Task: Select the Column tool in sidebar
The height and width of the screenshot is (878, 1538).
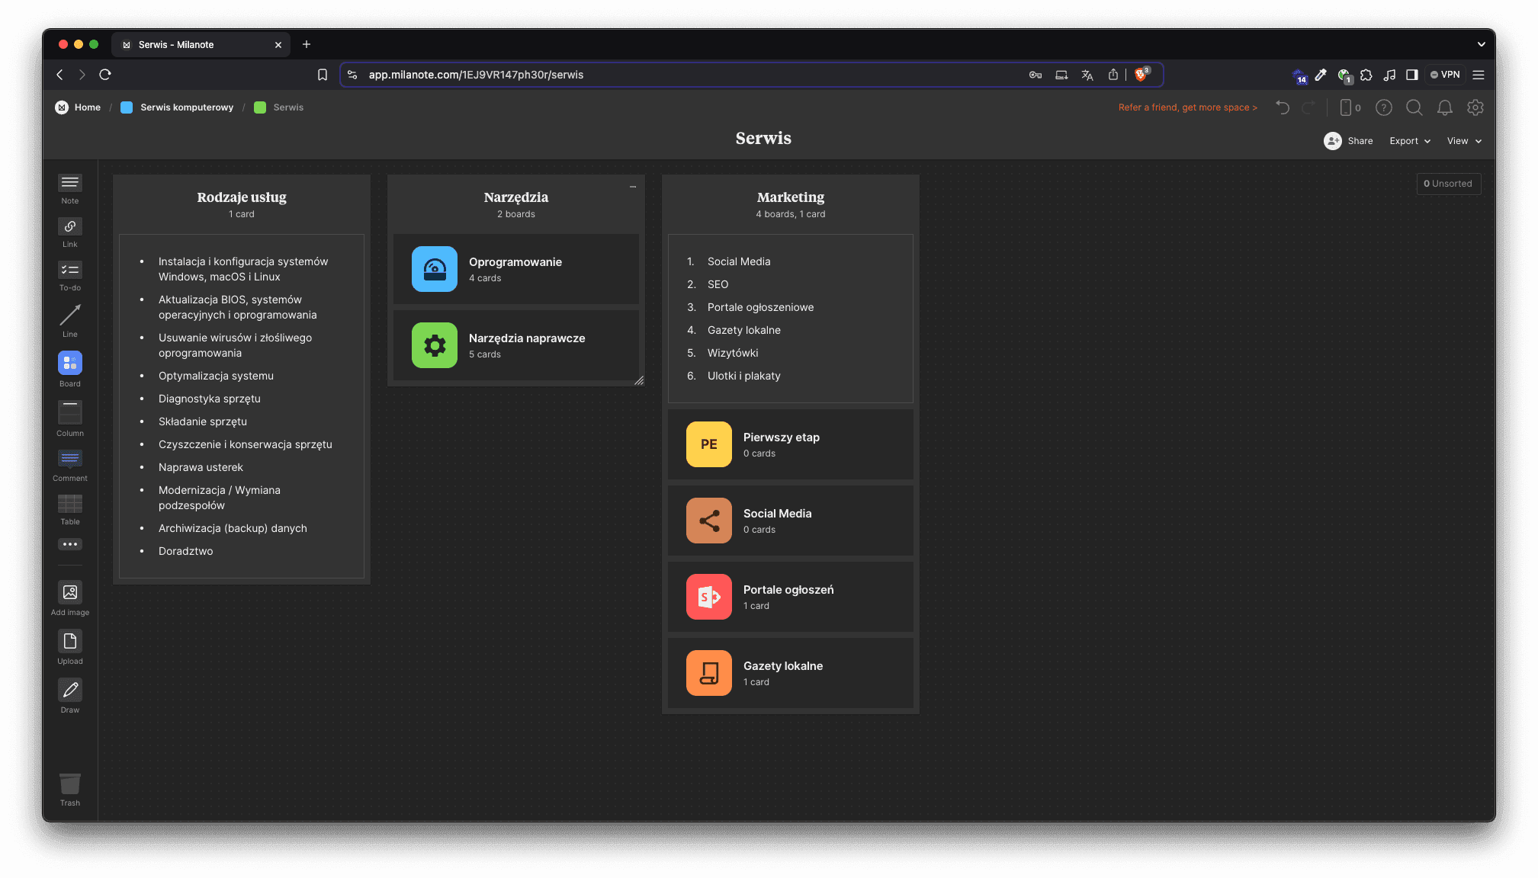Action: point(69,413)
